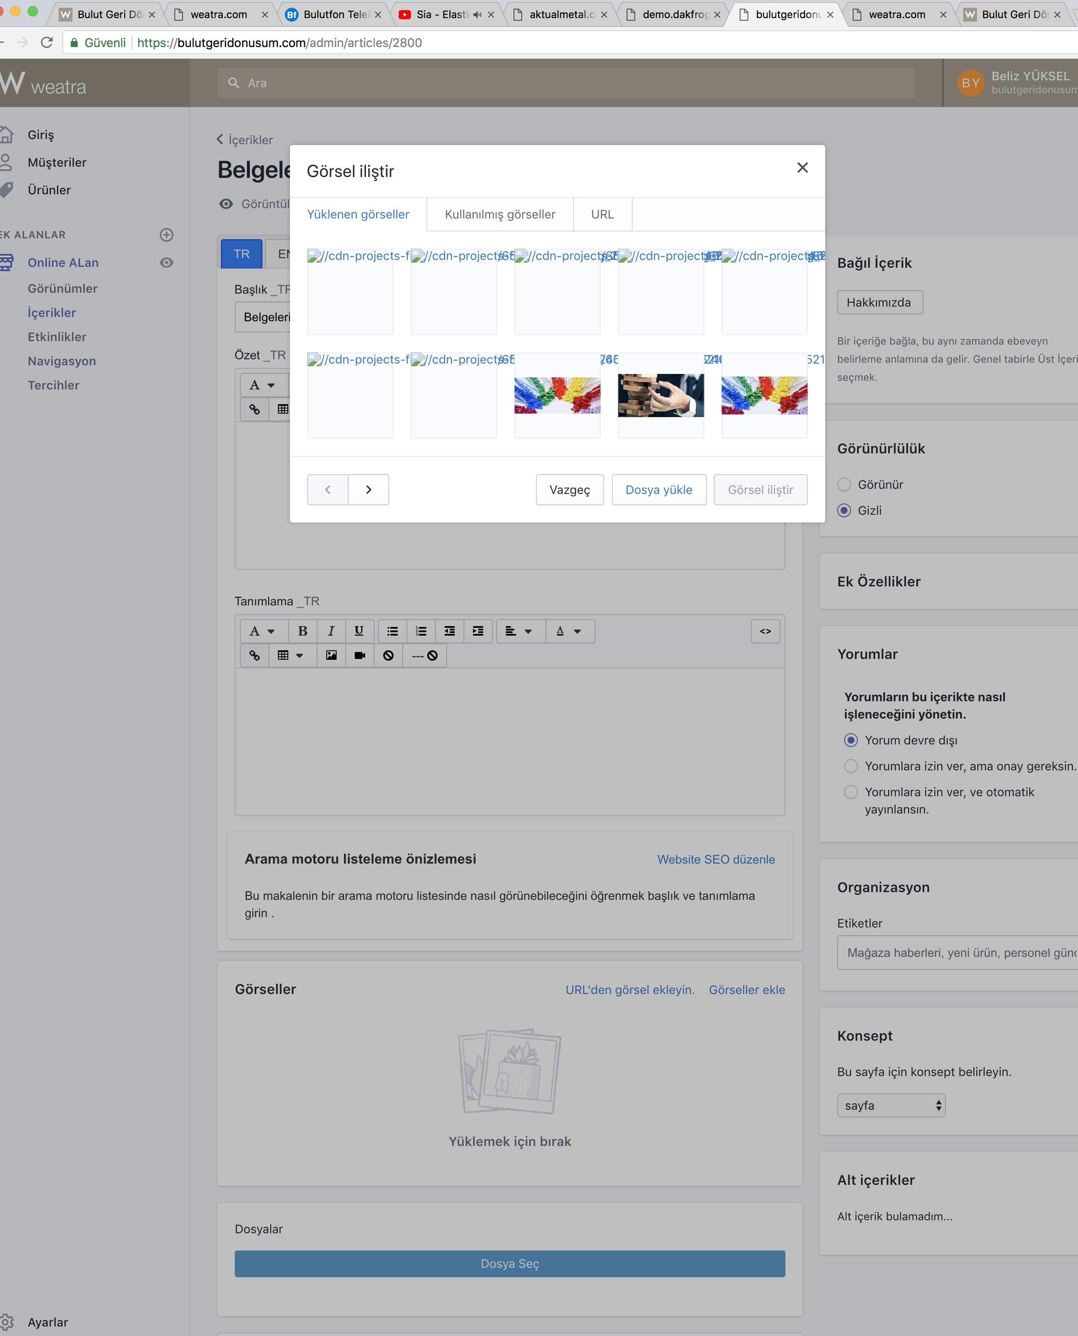This screenshot has height=1336, width=1078.
Task: Open code view in Tanımlama editor
Action: (765, 631)
